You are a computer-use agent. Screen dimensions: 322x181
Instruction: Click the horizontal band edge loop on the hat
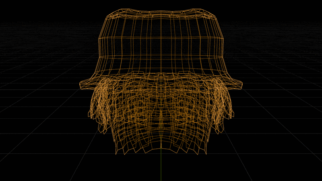coord(161,38)
